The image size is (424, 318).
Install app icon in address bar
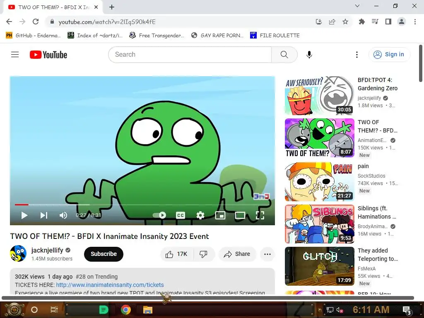coord(319,22)
